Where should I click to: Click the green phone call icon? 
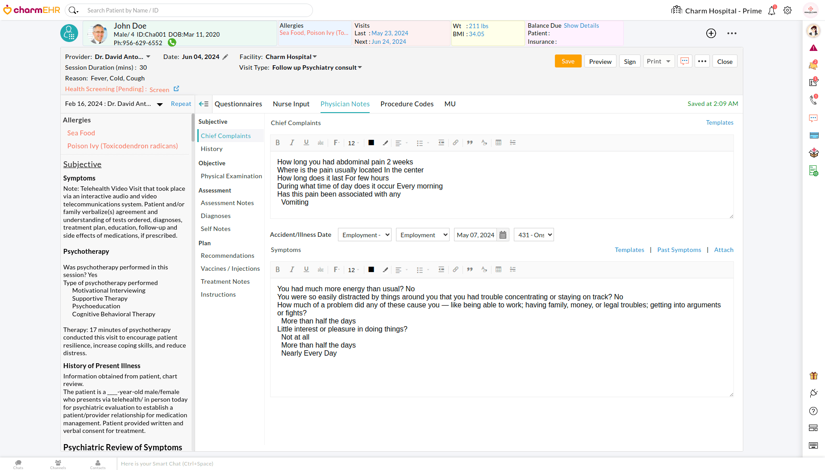(x=172, y=43)
